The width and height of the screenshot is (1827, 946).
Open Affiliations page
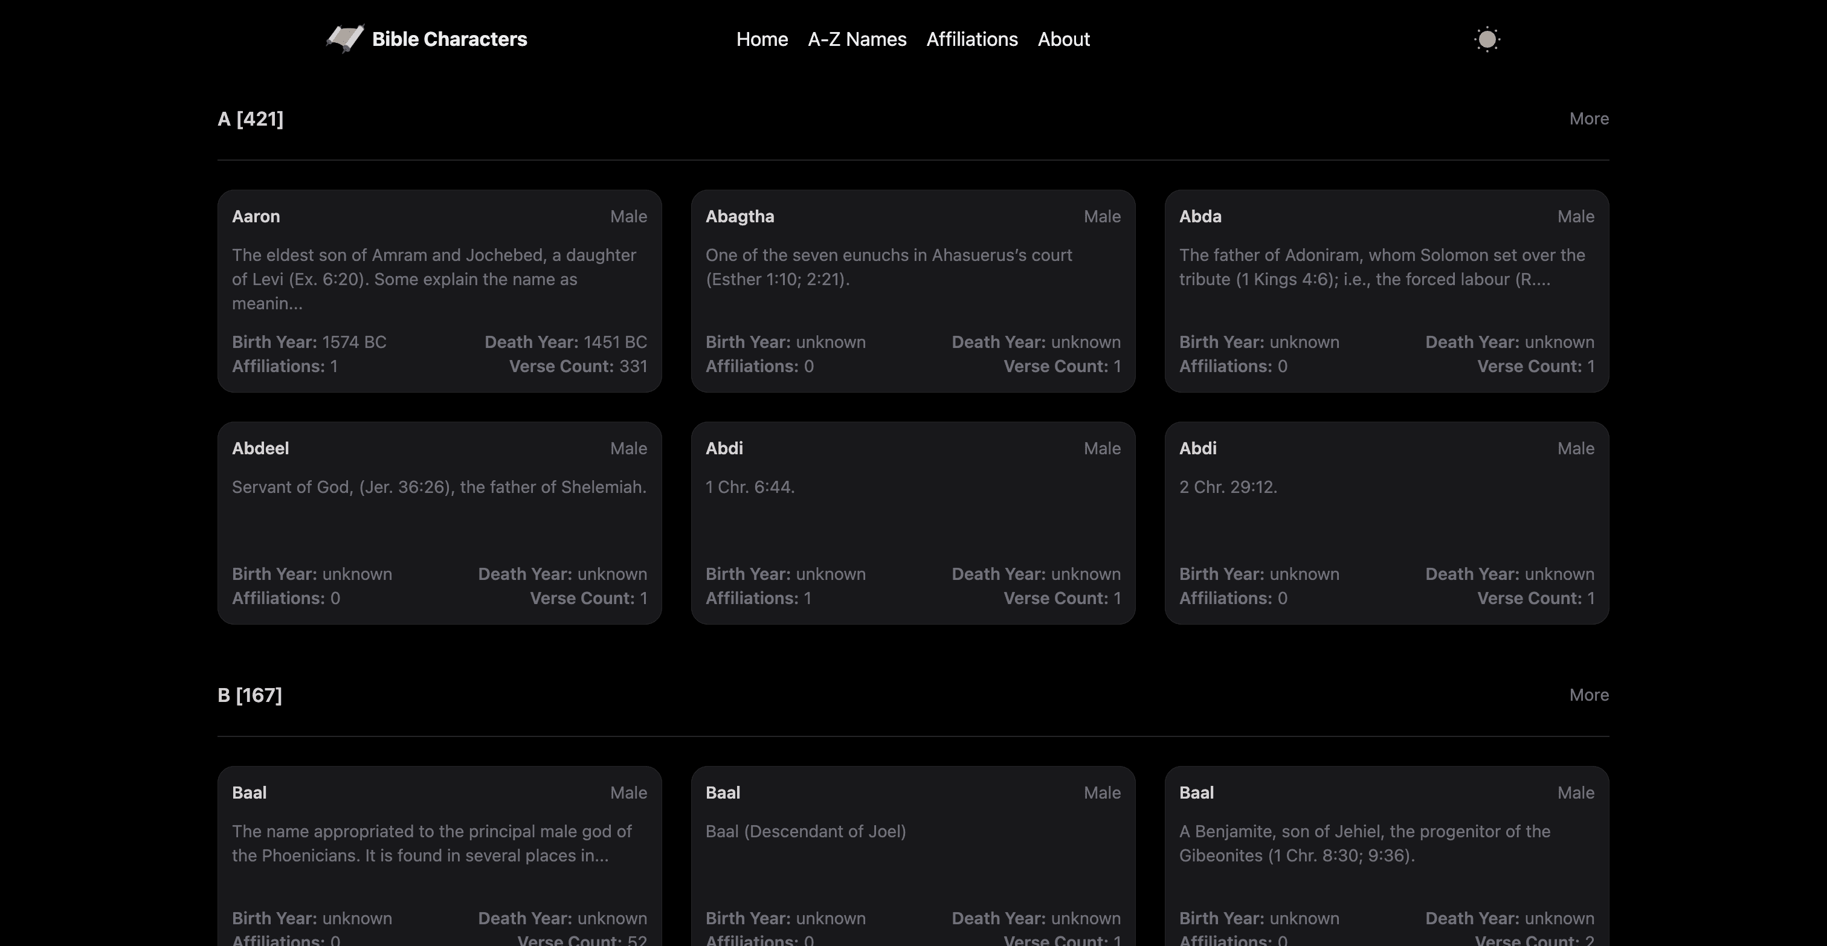[971, 39]
